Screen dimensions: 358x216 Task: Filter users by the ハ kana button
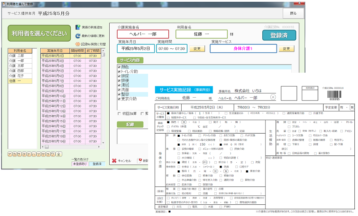[x=34, y=154]
